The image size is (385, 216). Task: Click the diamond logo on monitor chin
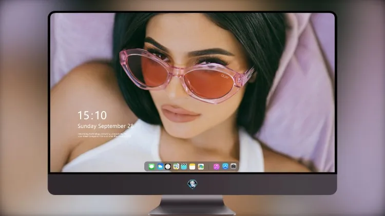192,184
